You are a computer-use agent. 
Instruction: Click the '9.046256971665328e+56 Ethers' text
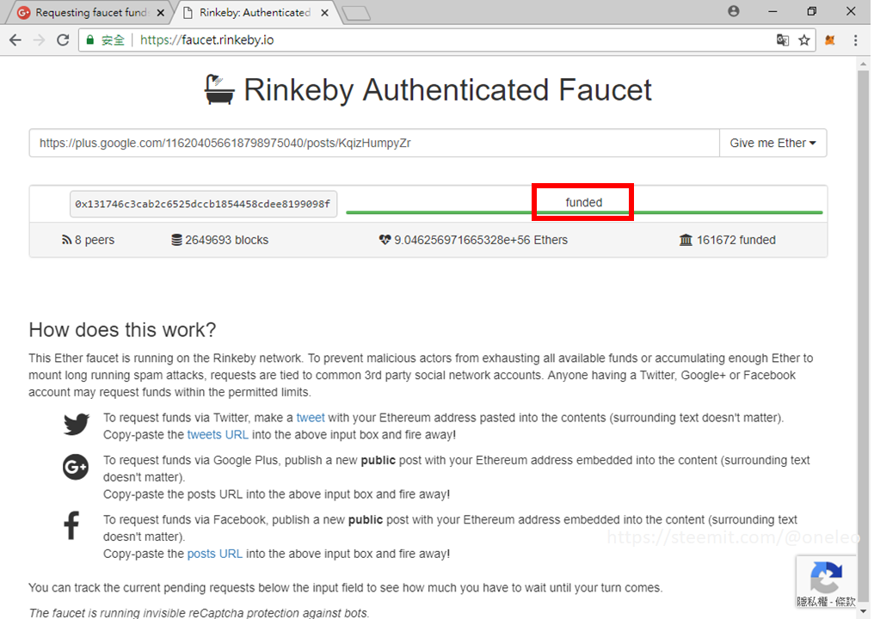pos(481,240)
